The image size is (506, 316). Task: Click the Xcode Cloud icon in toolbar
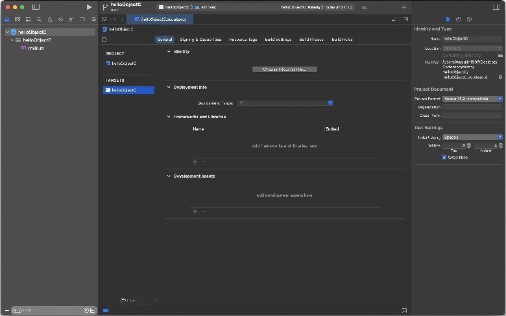pos(365,7)
